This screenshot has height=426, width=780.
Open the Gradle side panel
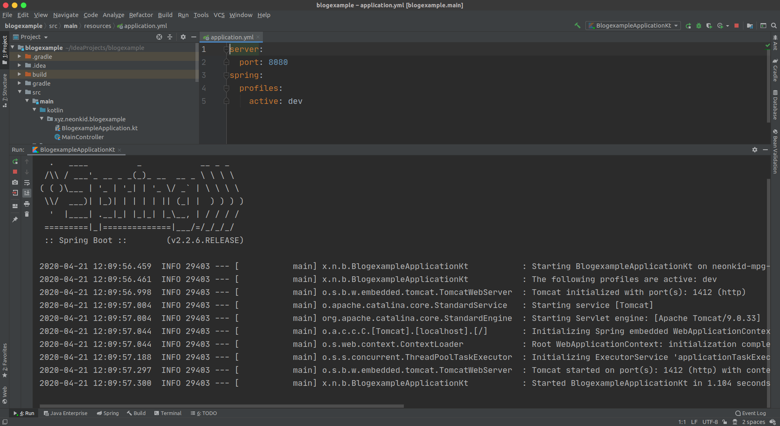[775, 70]
